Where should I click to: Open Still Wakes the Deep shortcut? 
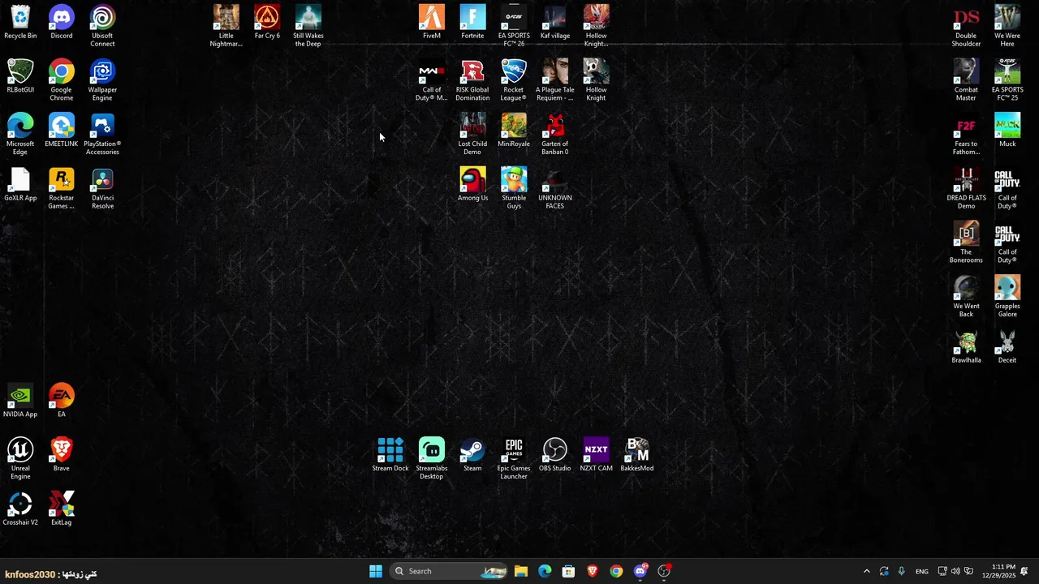pyautogui.click(x=308, y=26)
